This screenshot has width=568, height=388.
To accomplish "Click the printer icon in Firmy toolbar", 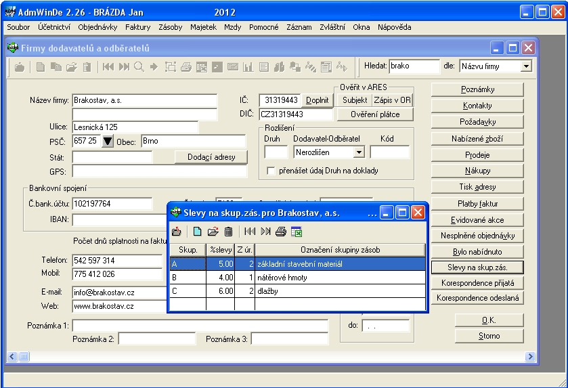I will point(186,67).
